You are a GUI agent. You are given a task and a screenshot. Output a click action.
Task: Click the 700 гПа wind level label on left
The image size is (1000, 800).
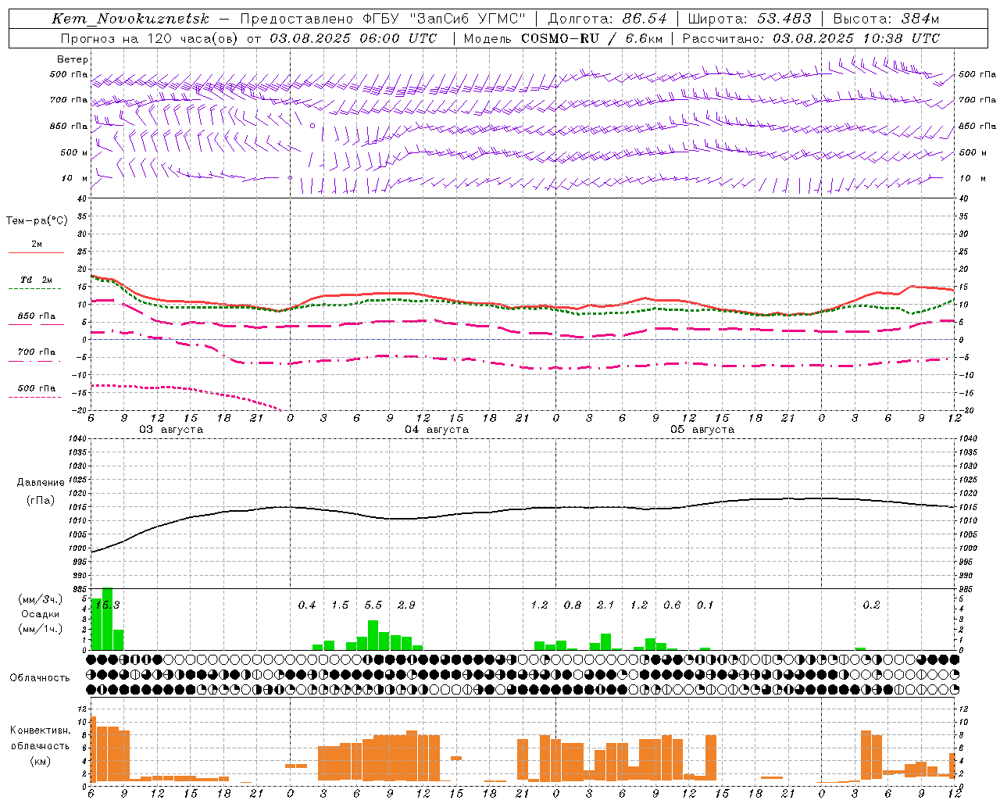pyautogui.click(x=69, y=100)
